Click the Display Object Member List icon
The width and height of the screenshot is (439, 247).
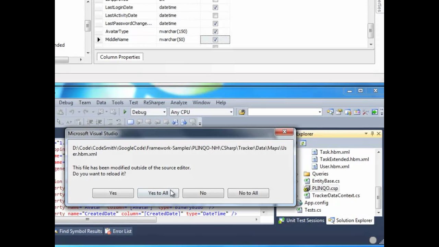pyautogui.click(x=60, y=122)
